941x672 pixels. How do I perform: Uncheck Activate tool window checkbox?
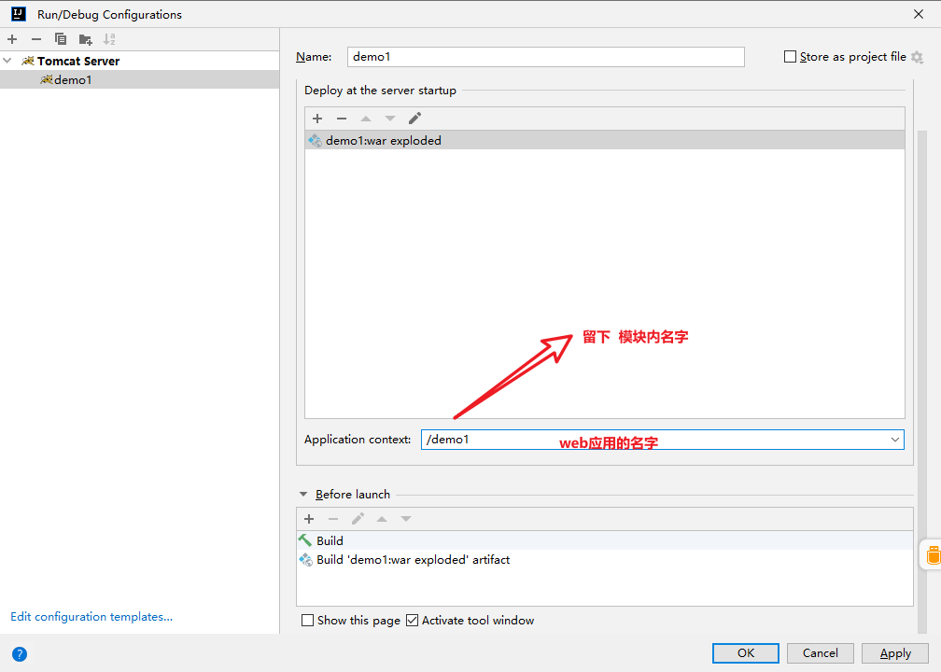tap(413, 621)
